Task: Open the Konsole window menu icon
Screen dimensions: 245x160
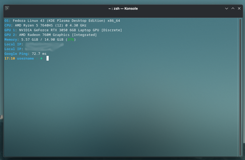Action: pos(7,8)
